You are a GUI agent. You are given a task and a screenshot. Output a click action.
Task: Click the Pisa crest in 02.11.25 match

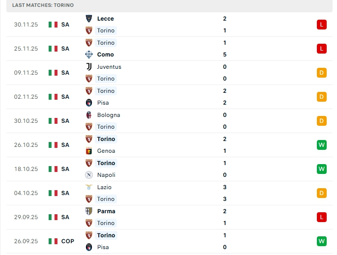click(x=89, y=103)
